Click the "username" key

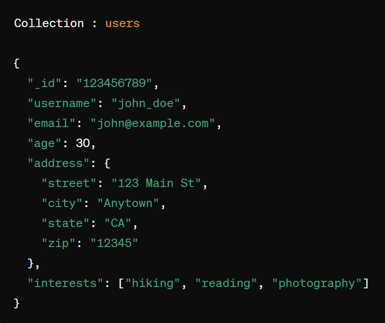coord(62,104)
